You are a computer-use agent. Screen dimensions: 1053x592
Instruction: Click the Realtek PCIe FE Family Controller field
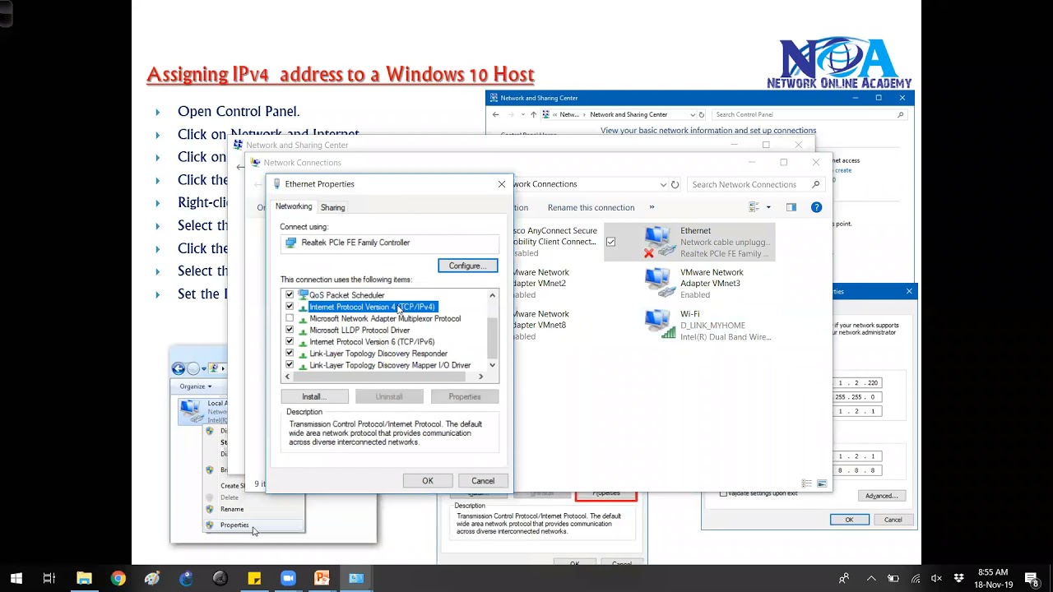[x=389, y=243]
